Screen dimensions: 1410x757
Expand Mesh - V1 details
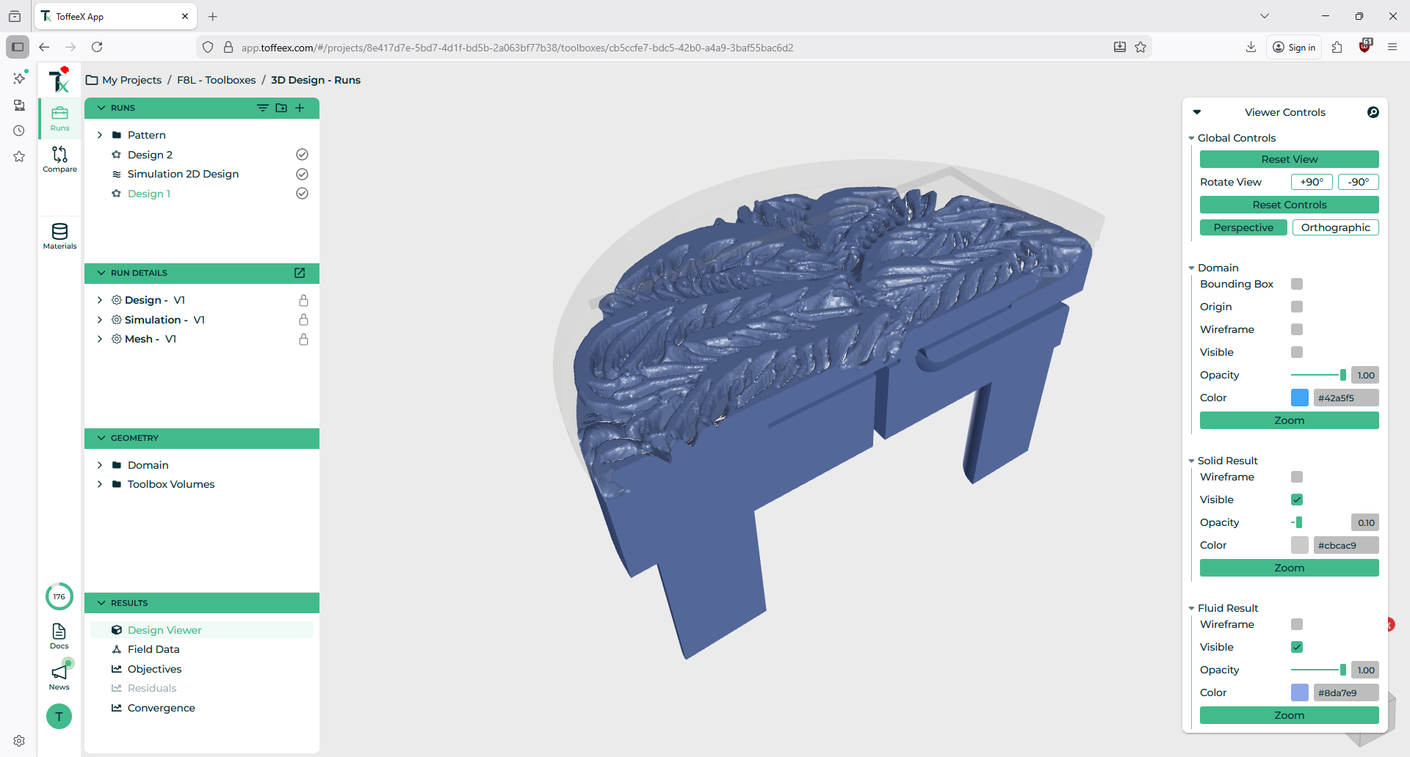[100, 339]
